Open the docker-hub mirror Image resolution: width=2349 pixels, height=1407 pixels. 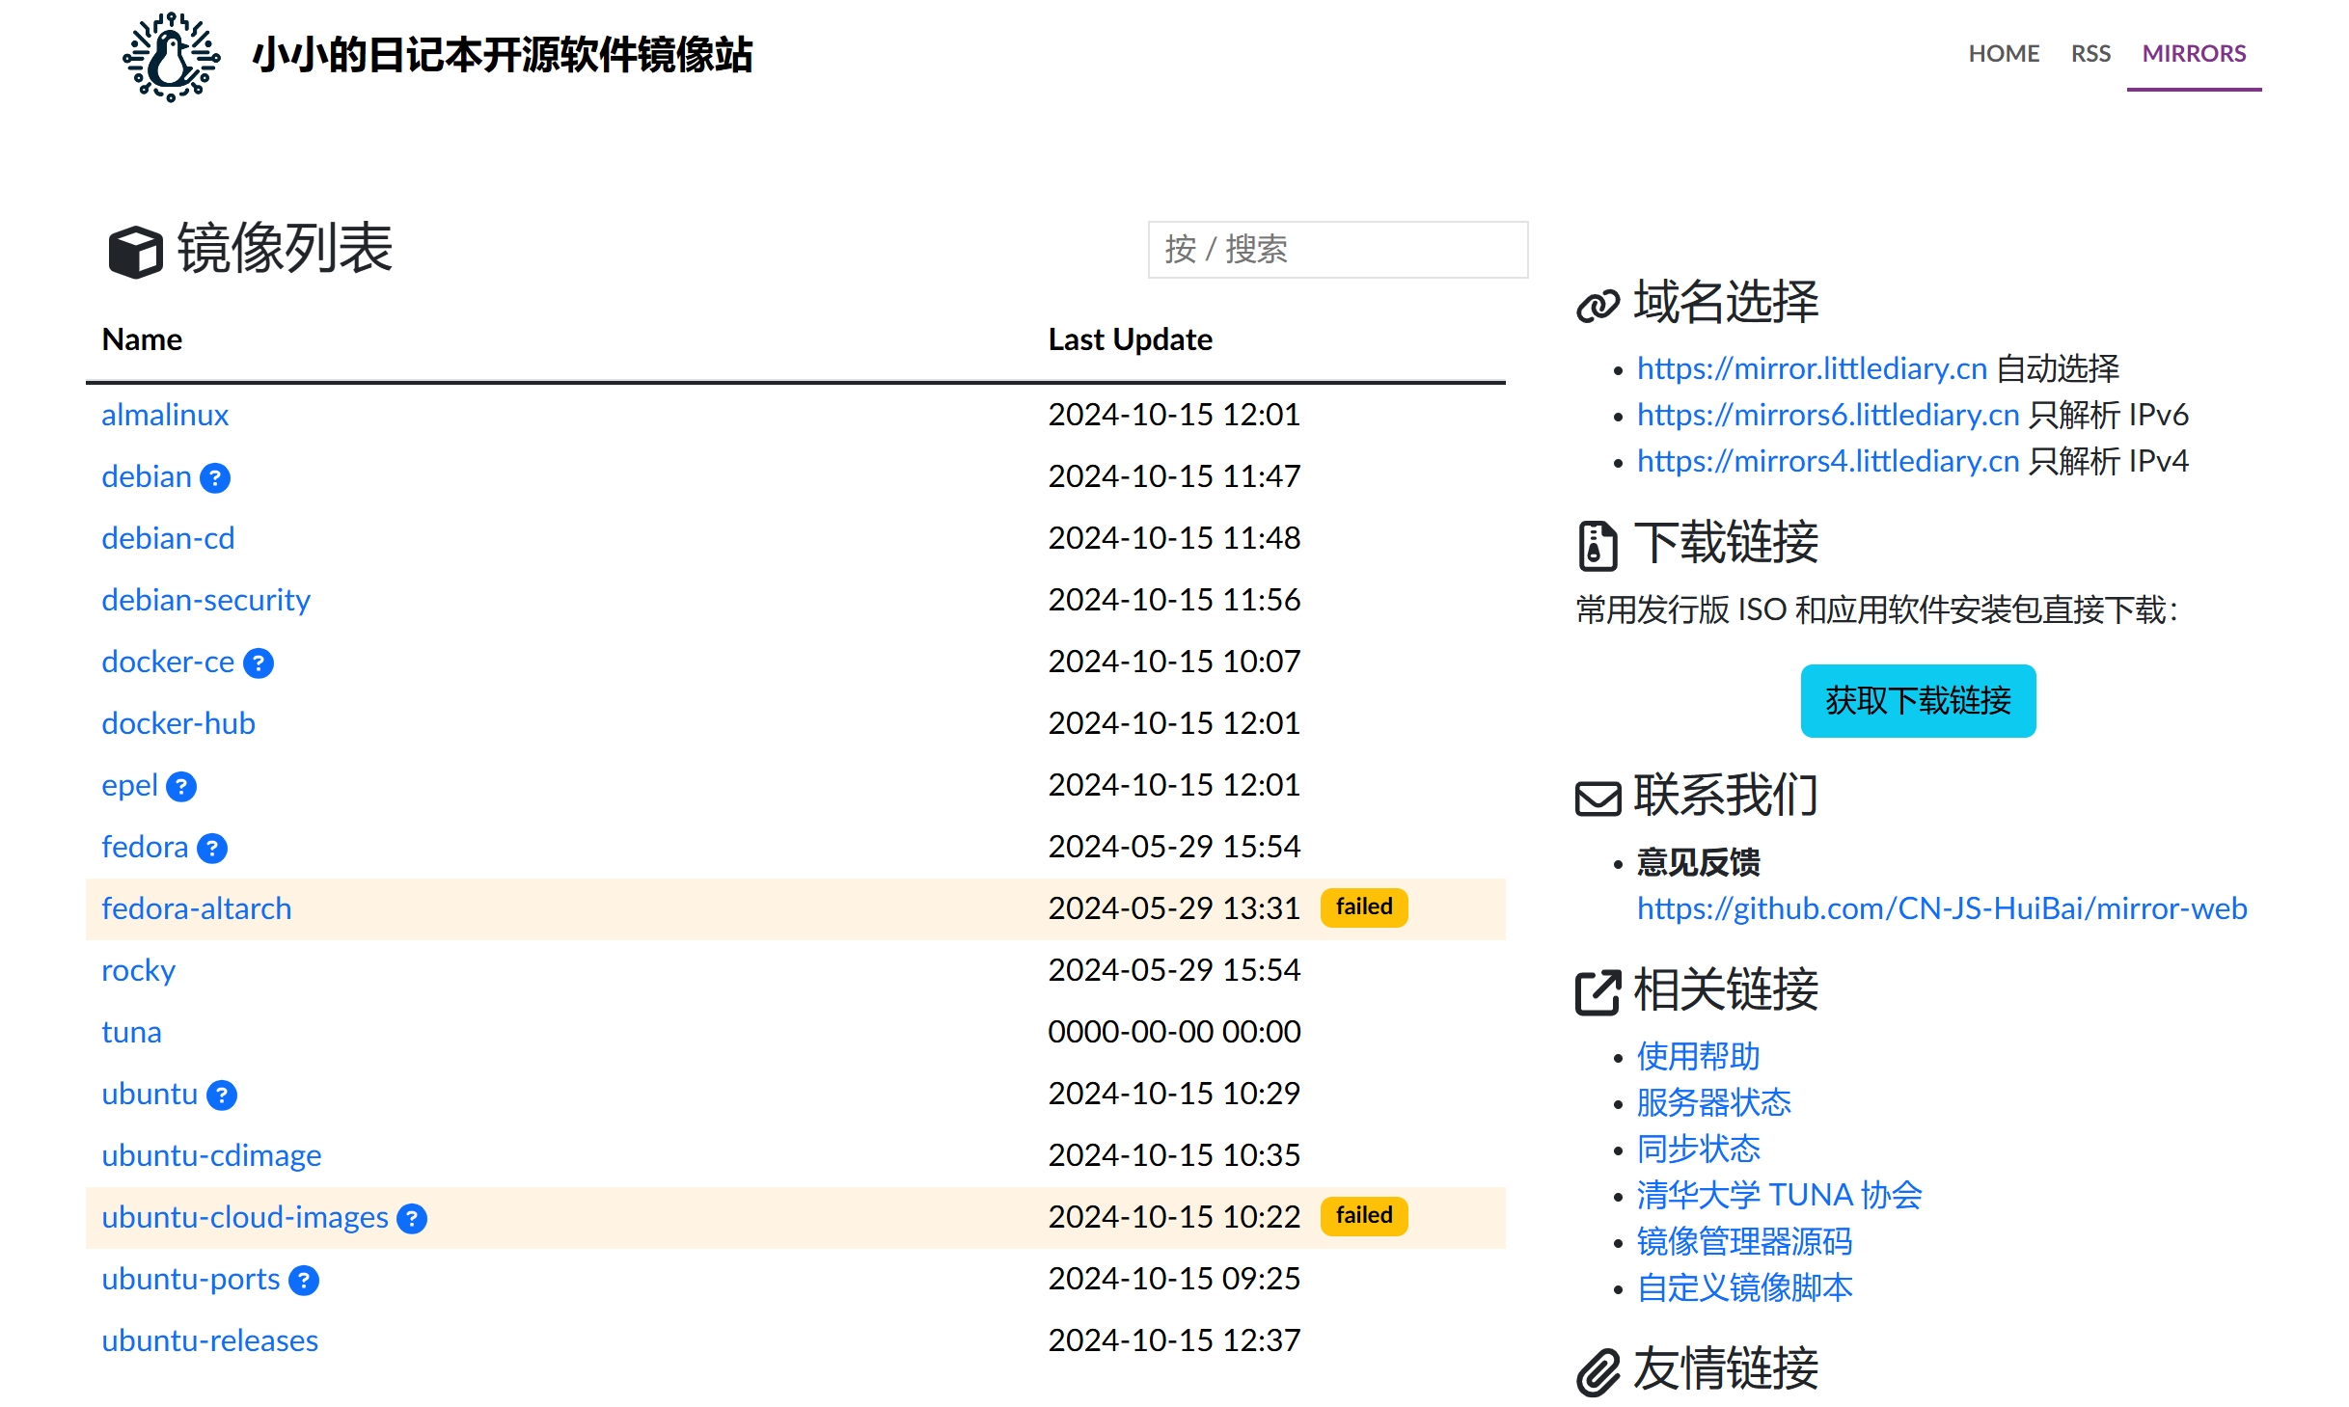pos(178,723)
